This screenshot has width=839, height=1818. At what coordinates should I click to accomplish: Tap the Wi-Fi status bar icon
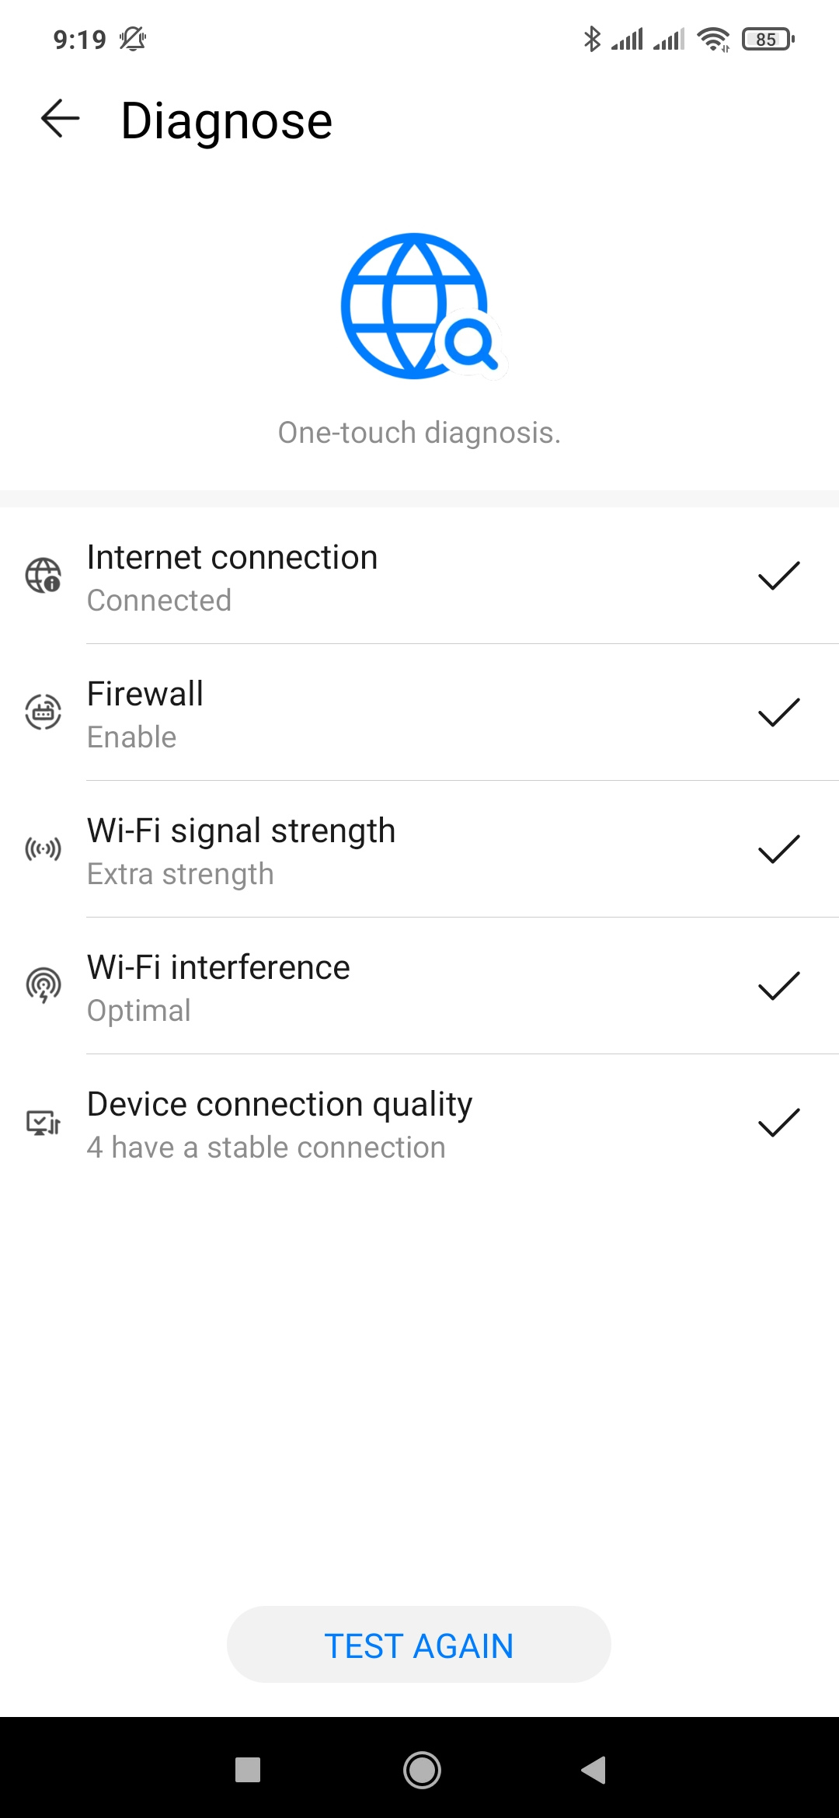[x=713, y=39]
